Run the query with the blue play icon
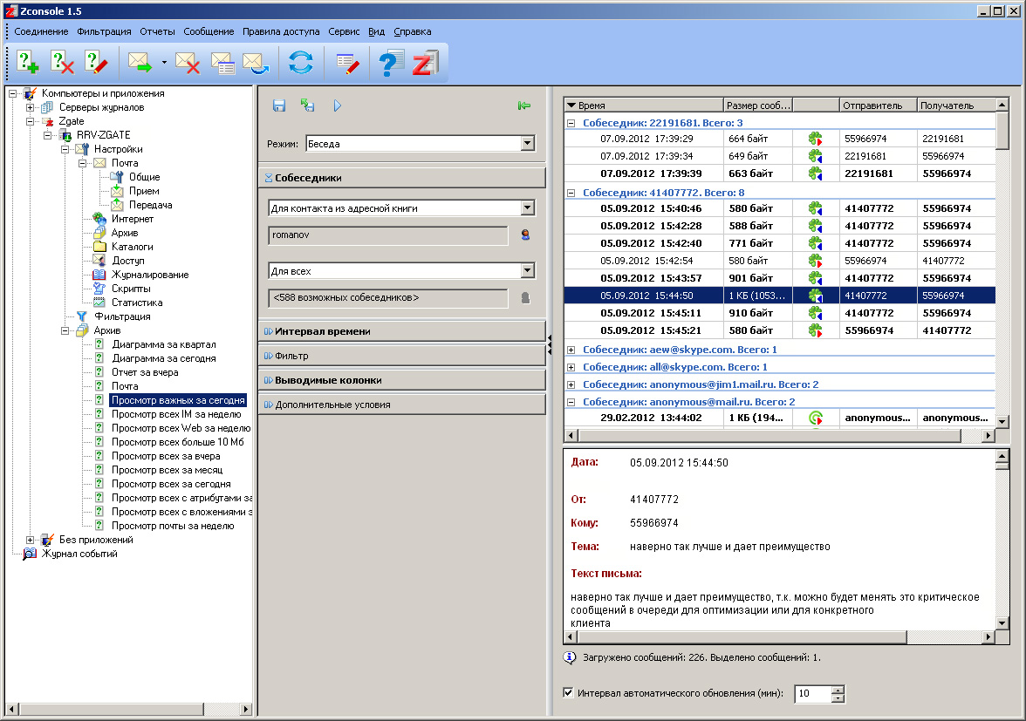Viewport: 1026px width, 721px height. tap(338, 105)
